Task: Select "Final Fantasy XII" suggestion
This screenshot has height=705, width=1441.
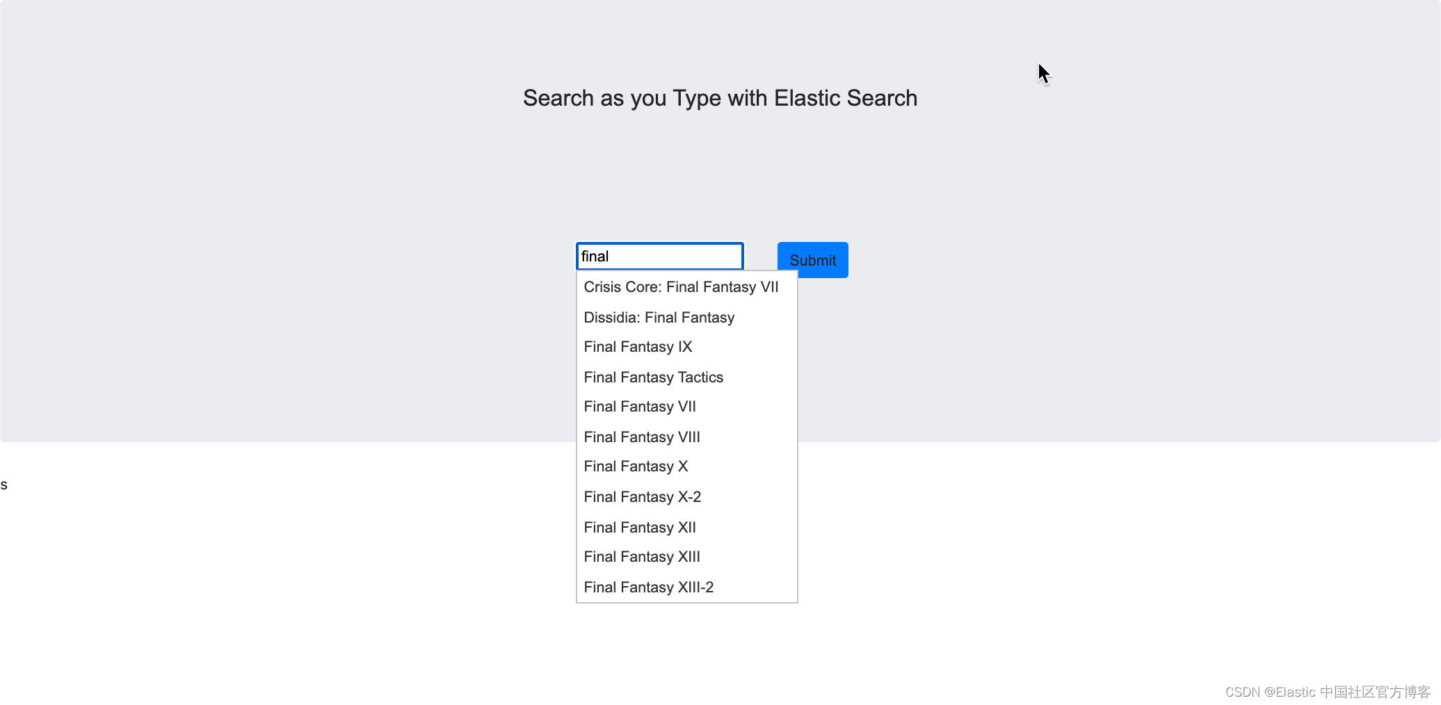Action: pos(639,527)
